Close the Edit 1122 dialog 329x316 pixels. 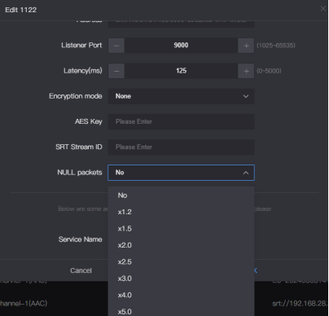click(x=323, y=9)
